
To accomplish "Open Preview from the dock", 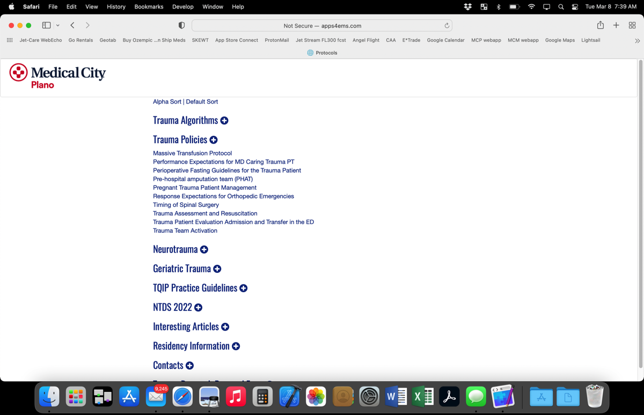I will point(209,397).
